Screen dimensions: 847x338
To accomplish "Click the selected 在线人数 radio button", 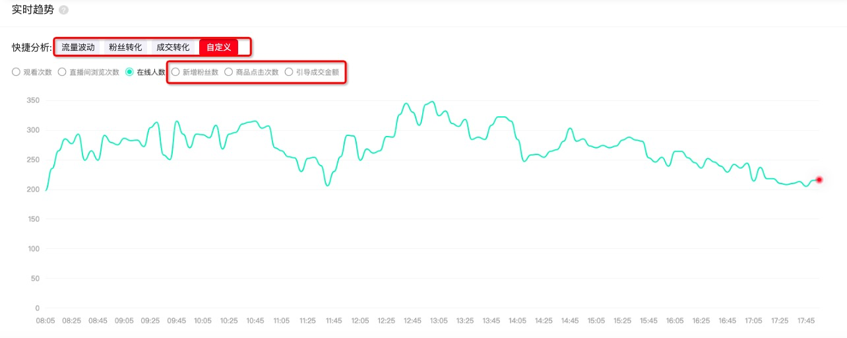I will pos(129,72).
